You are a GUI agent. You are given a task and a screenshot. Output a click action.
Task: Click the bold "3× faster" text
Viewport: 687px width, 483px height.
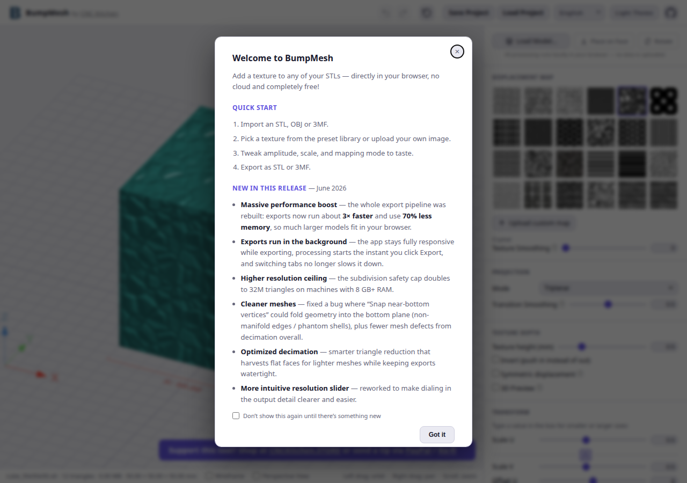point(357,216)
